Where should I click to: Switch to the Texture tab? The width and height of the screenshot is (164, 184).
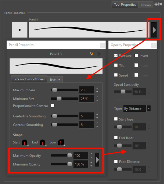[x=55, y=80]
